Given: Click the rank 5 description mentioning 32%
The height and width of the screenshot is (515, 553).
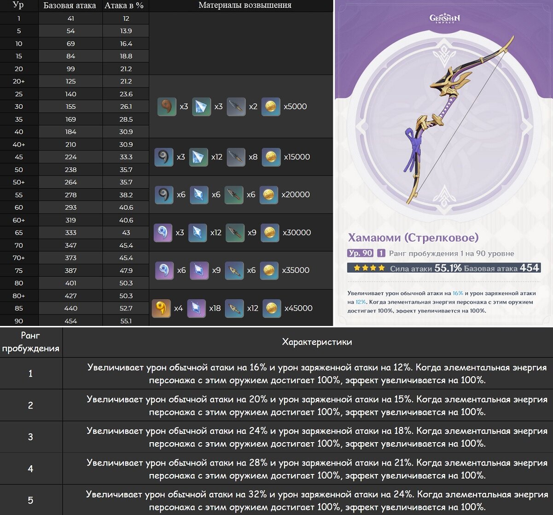Looking at the screenshot, I should (317, 501).
